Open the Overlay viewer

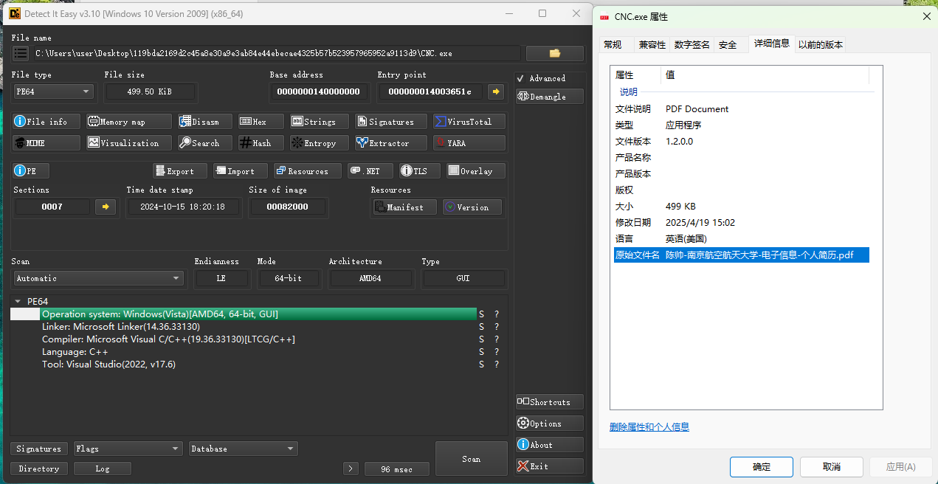point(476,171)
